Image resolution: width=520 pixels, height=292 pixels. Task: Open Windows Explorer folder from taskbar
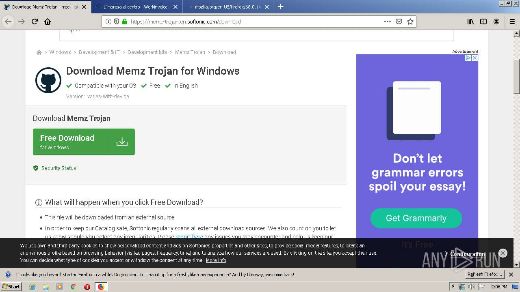pos(46,287)
